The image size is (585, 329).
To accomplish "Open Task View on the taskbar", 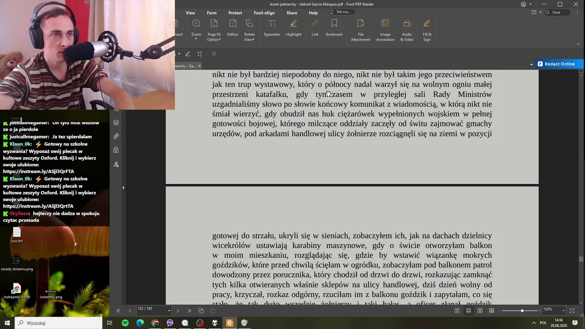I will pos(110,323).
